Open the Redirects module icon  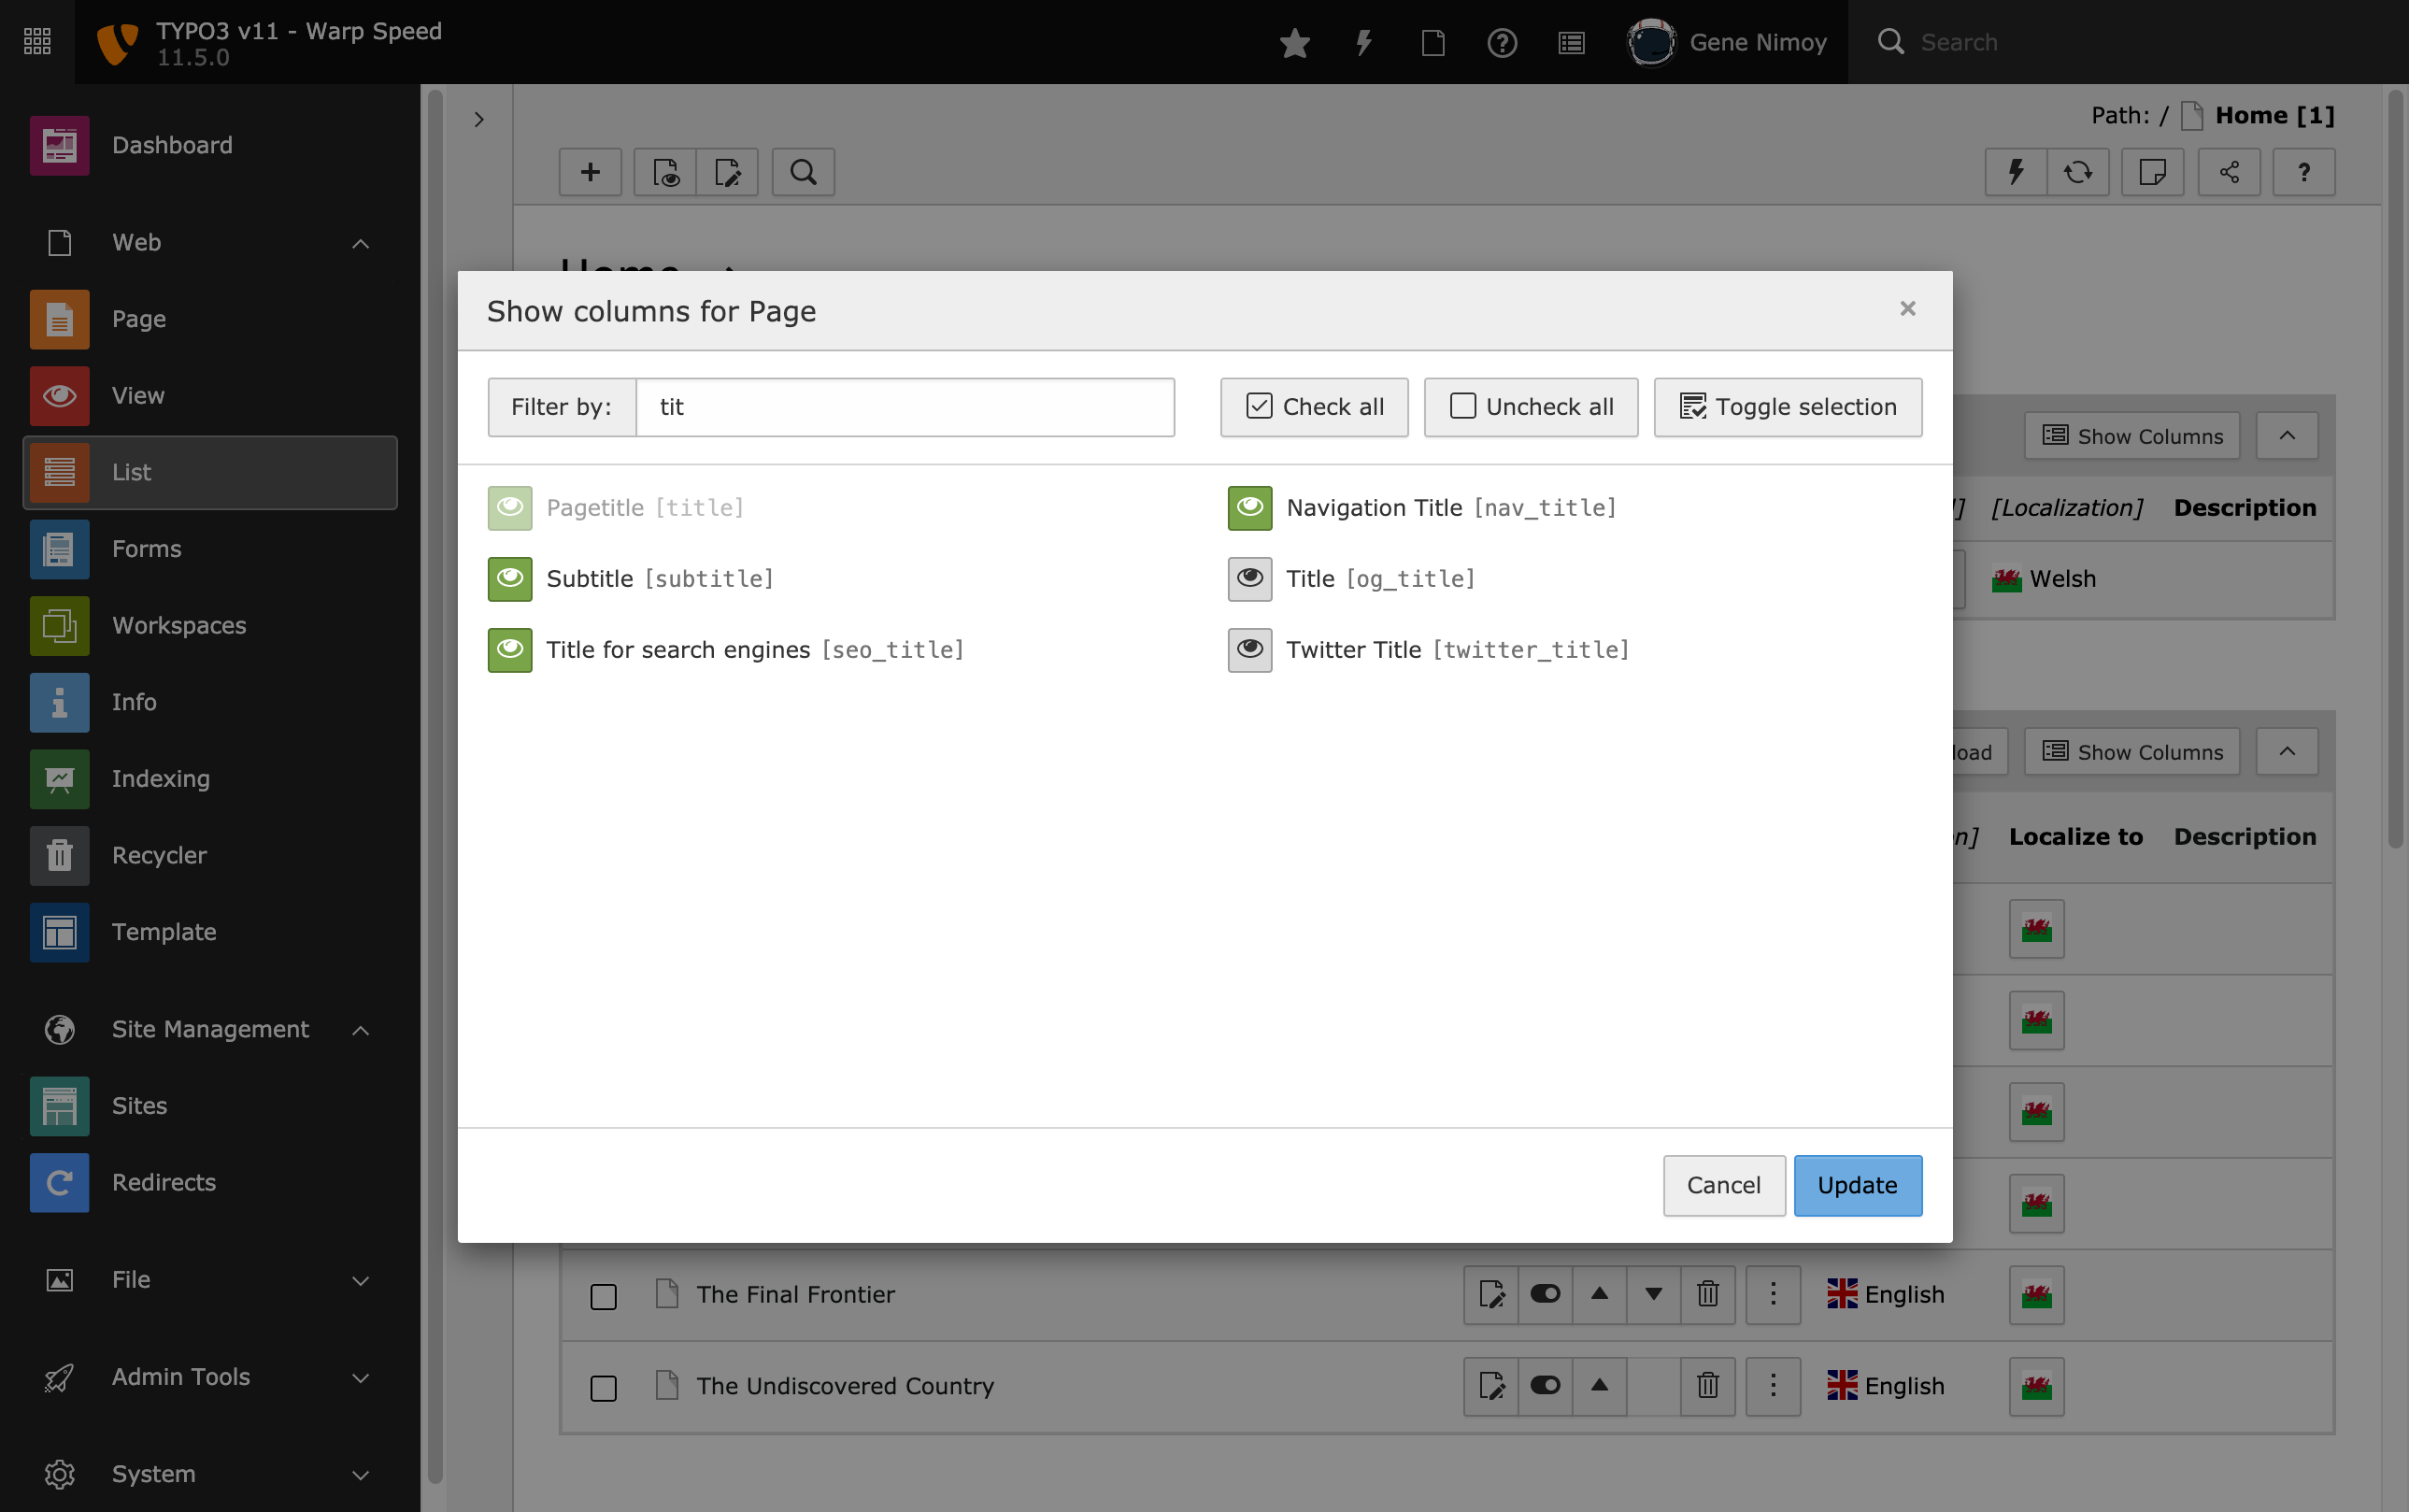tap(59, 1183)
